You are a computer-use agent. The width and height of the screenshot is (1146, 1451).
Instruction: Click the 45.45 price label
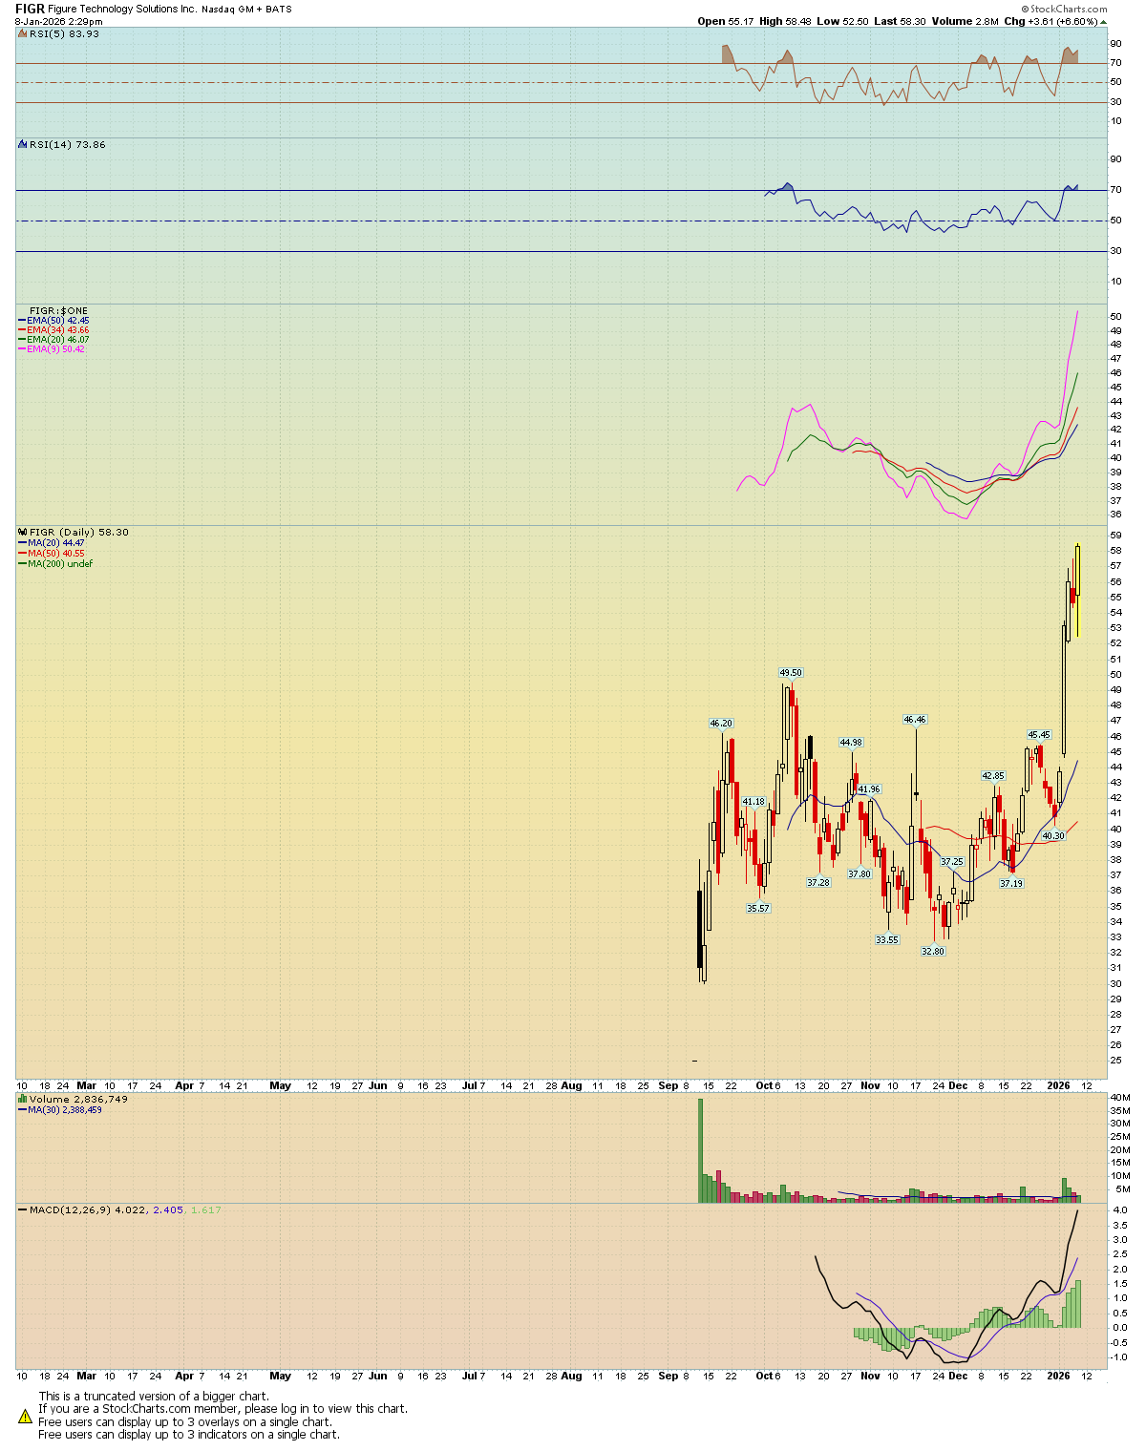click(1038, 735)
